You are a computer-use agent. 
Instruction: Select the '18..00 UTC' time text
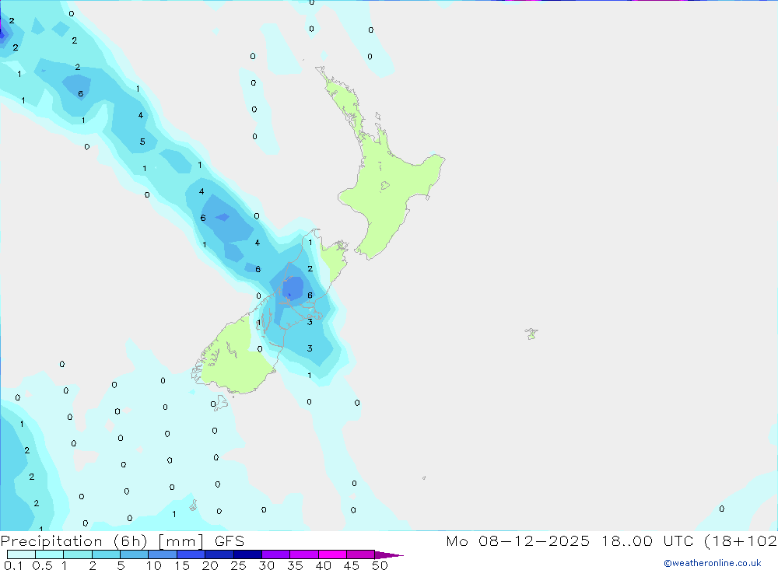click(x=647, y=540)
